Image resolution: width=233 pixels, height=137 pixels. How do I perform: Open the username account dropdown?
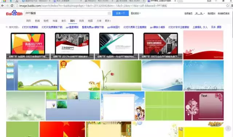pos(200,13)
